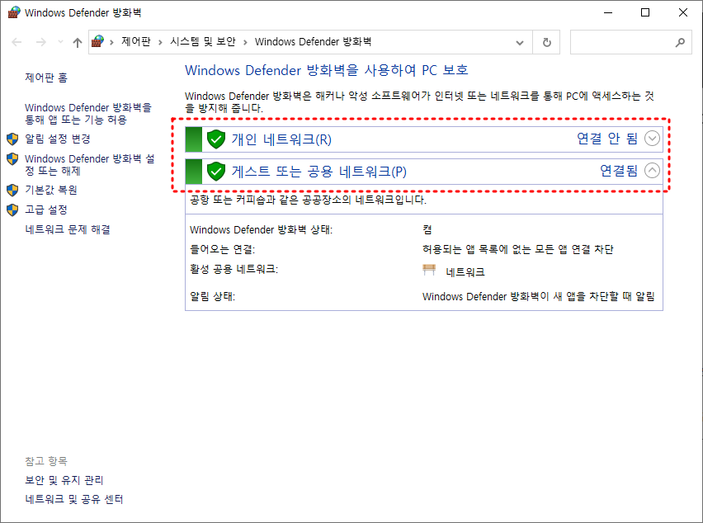This screenshot has height=523, width=703.
Task: Click the Forward navigation arrow
Action: point(40,42)
